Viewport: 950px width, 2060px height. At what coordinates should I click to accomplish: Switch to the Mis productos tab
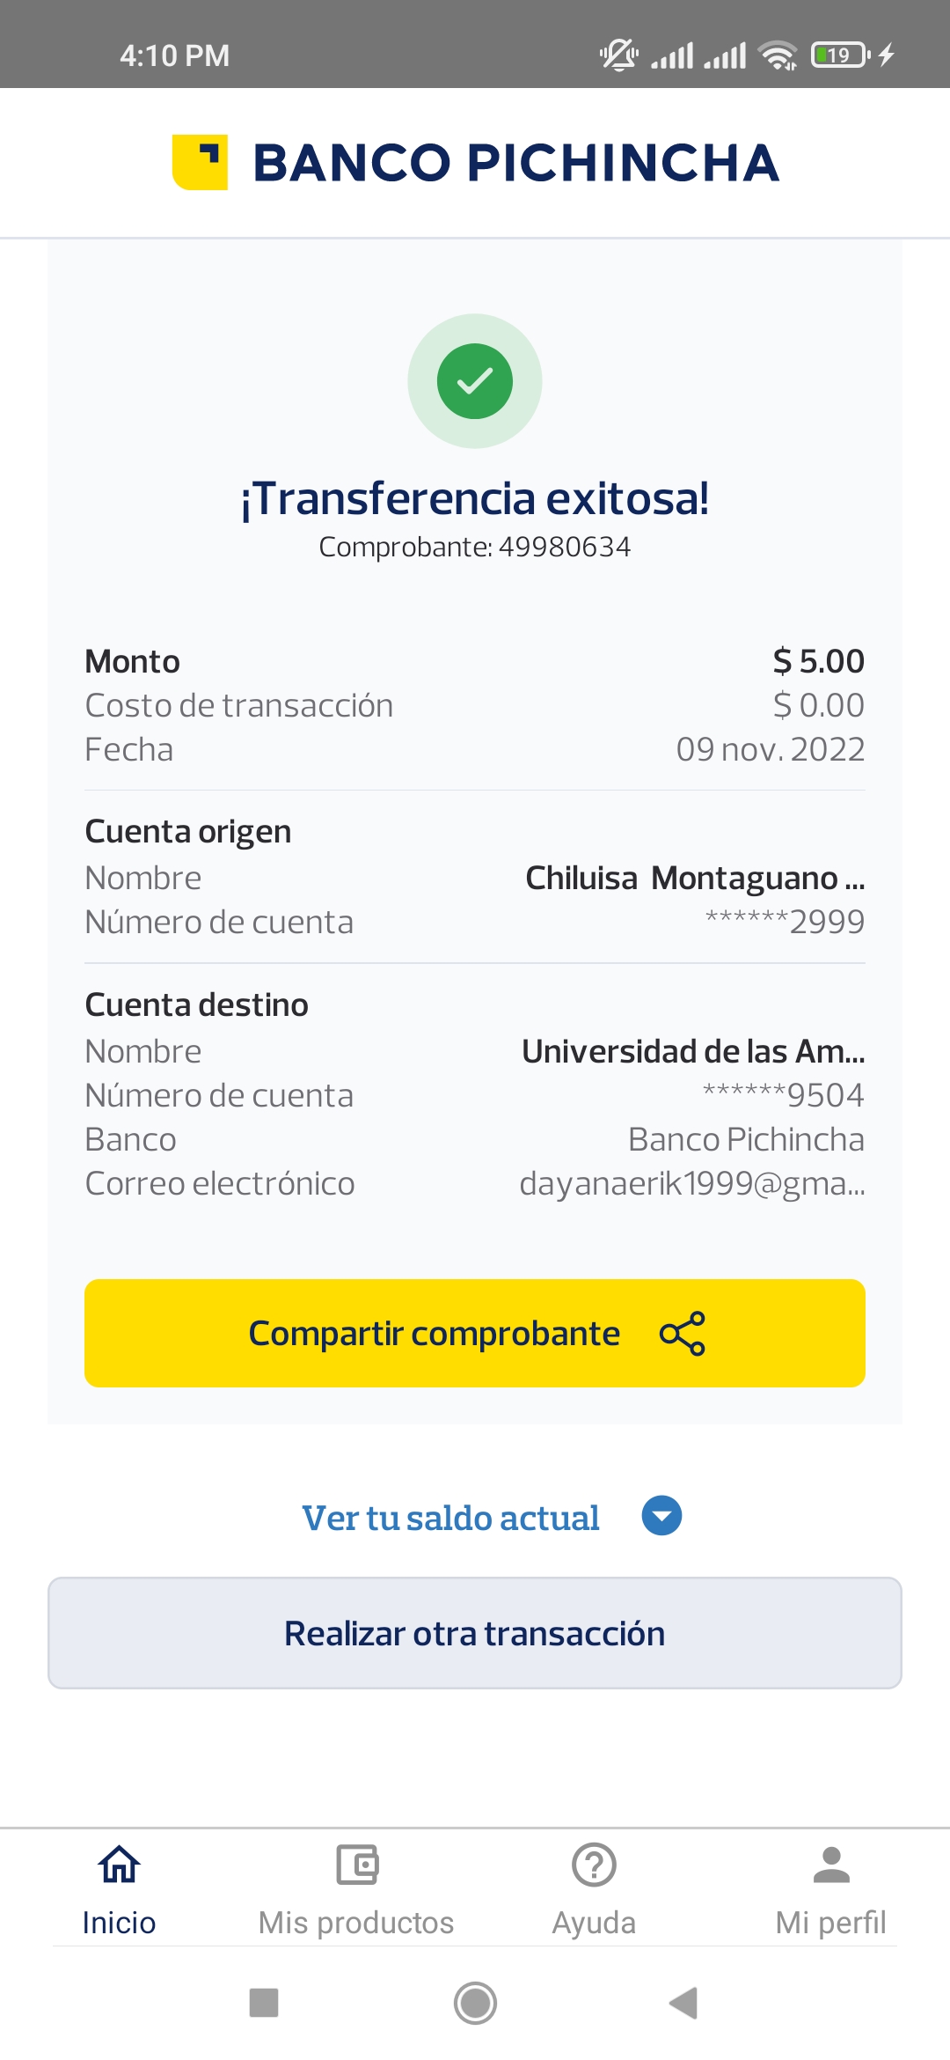[x=356, y=1923]
